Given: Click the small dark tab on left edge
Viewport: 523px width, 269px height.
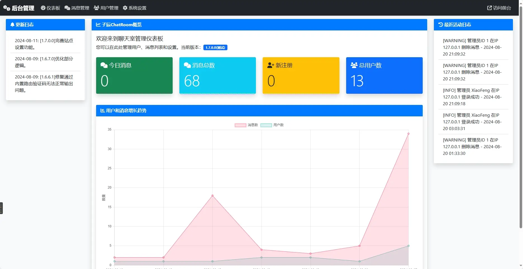Looking at the screenshot, I should pos(1,208).
